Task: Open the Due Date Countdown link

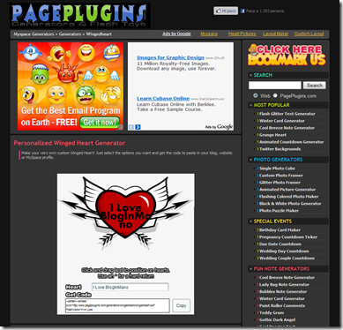Action: coord(280,244)
